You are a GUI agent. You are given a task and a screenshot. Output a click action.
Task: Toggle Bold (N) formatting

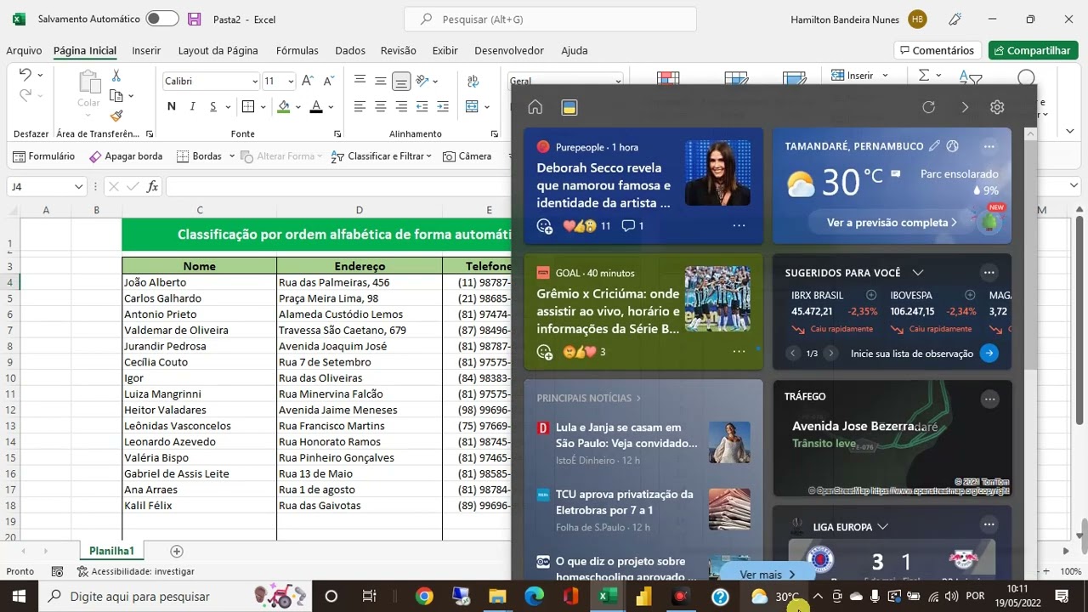172,106
